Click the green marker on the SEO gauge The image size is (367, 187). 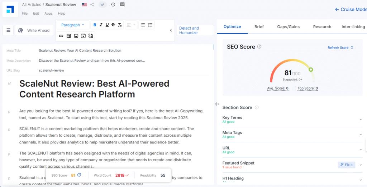[x=311, y=70]
